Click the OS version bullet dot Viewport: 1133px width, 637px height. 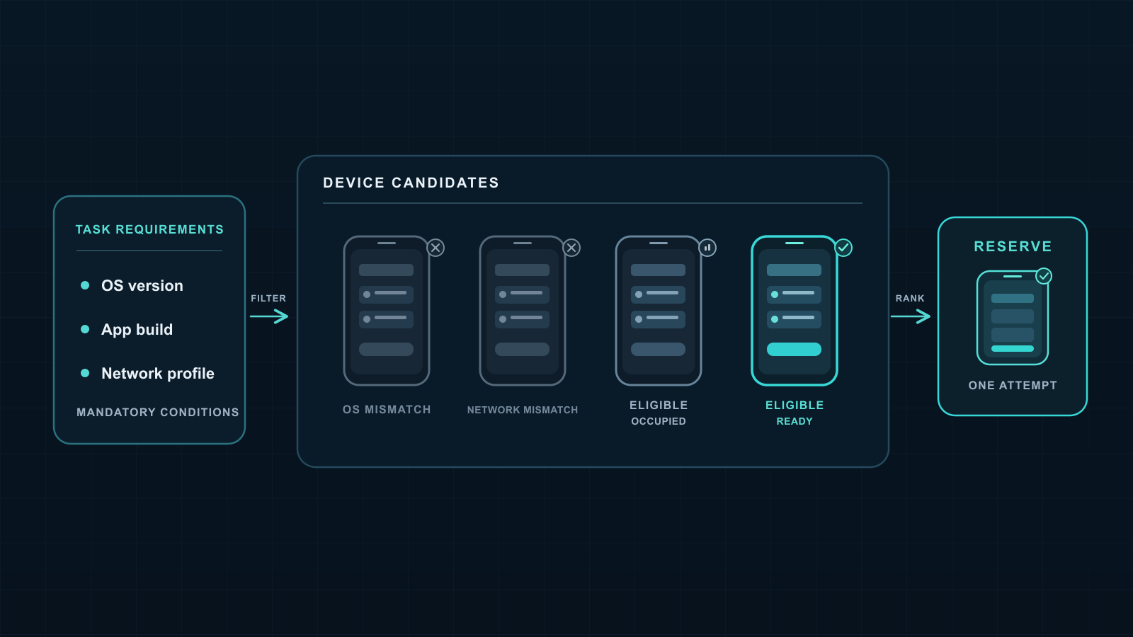pyautogui.click(x=85, y=285)
